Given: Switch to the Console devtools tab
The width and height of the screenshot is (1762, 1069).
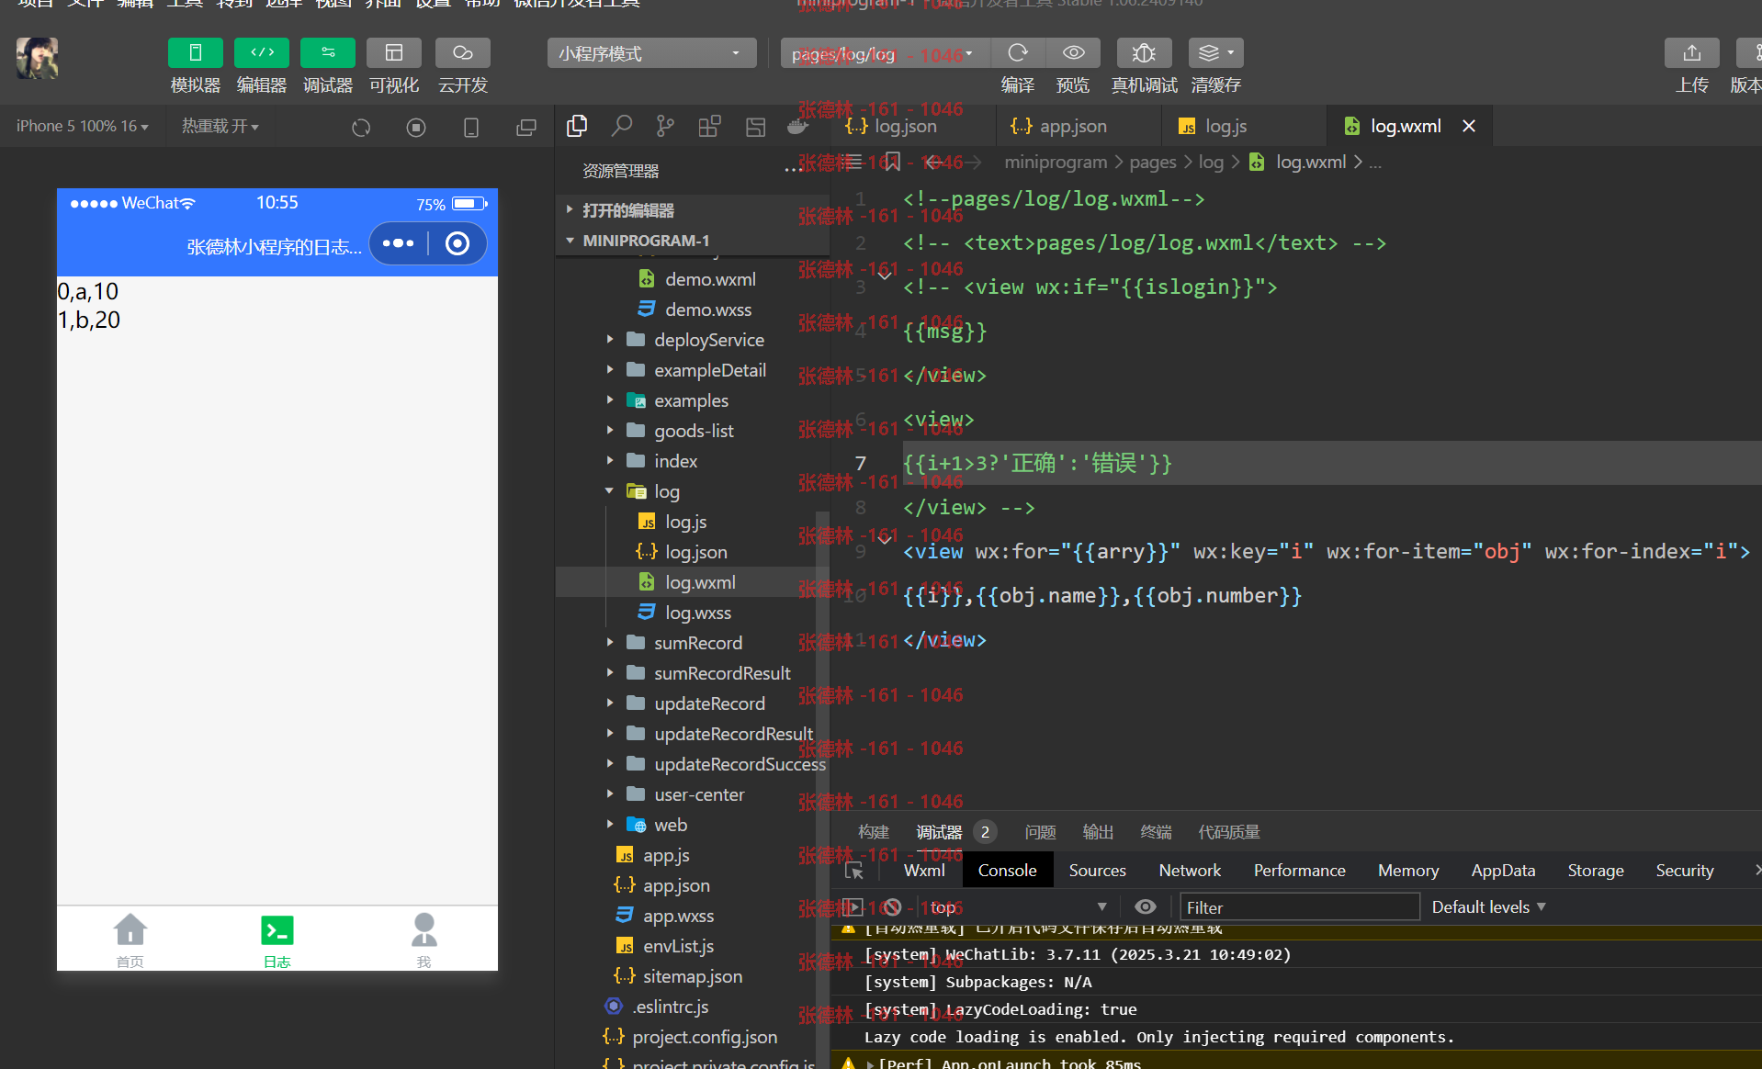Looking at the screenshot, I should (1007, 870).
